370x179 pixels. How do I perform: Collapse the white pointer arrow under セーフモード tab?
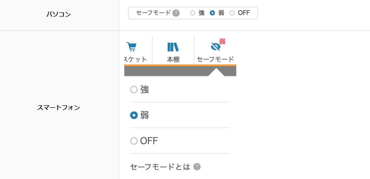click(216, 72)
